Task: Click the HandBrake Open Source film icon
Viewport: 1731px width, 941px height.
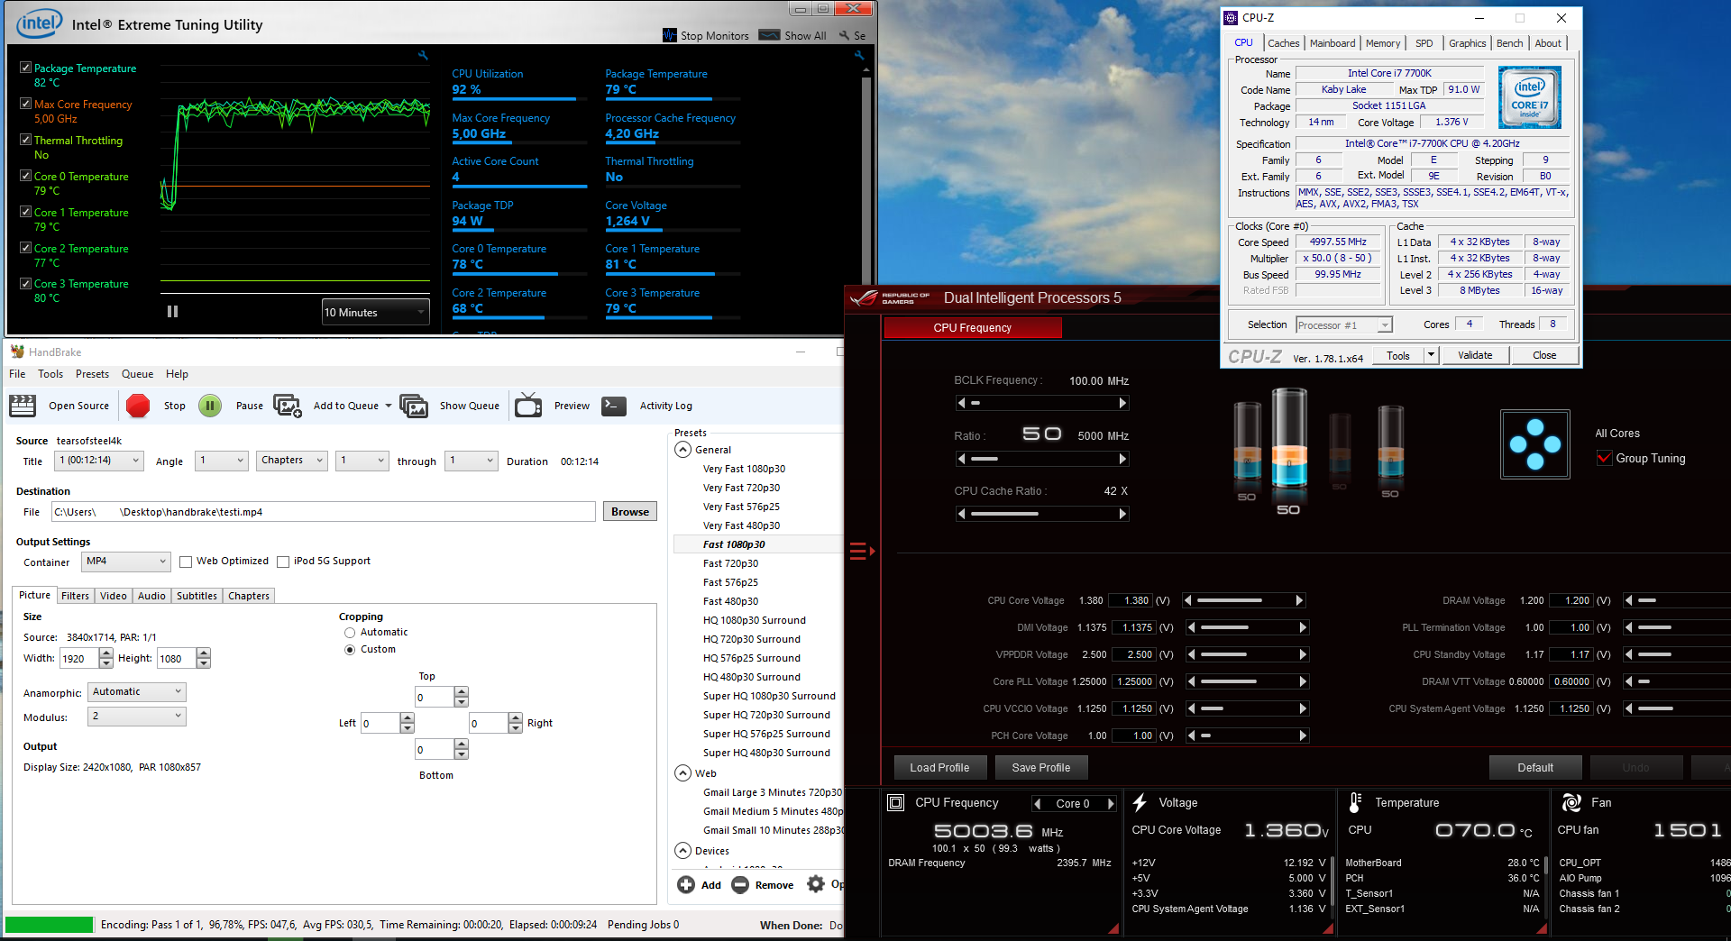Action: click(23, 406)
